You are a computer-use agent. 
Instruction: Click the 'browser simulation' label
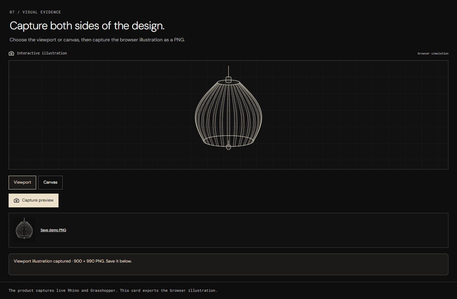click(433, 53)
